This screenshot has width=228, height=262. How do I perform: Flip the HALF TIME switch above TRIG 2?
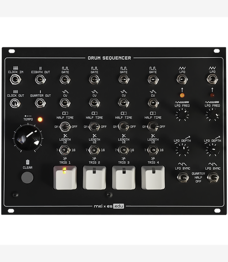coord(94,127)
